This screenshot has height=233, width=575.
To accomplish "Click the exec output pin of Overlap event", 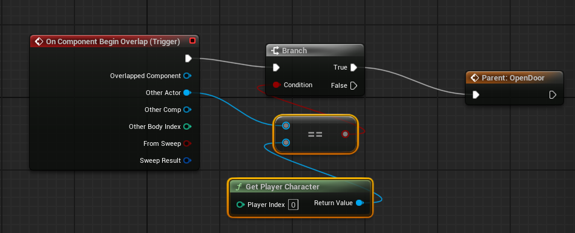I will (188, 58).
